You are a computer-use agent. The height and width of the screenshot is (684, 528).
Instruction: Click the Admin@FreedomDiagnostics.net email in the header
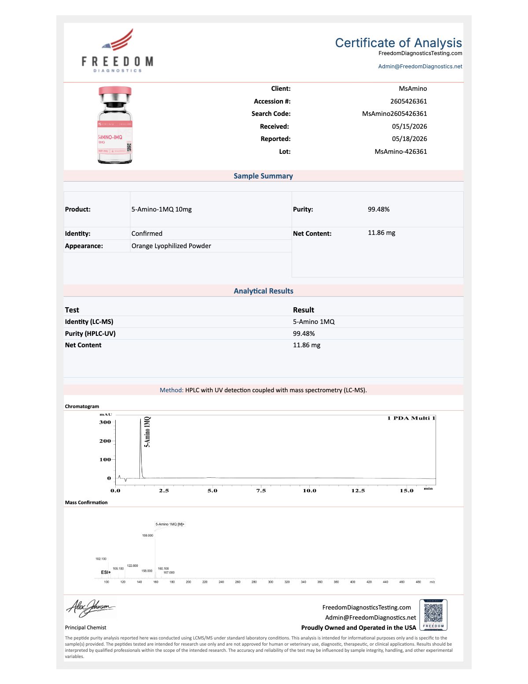tap(420, 67)
